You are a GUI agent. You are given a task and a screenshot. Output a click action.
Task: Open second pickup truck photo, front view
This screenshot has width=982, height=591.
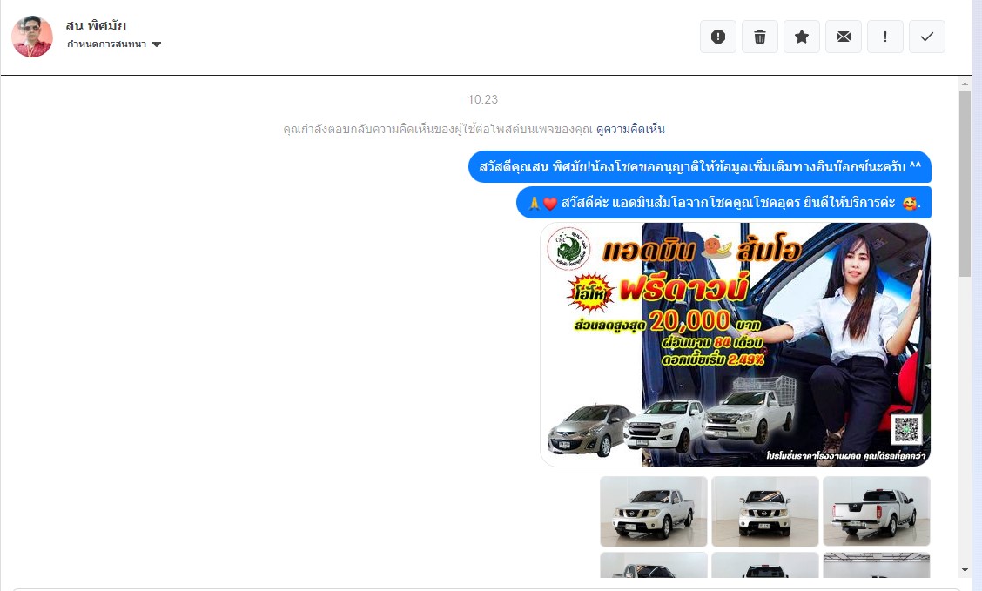[764, 512]
